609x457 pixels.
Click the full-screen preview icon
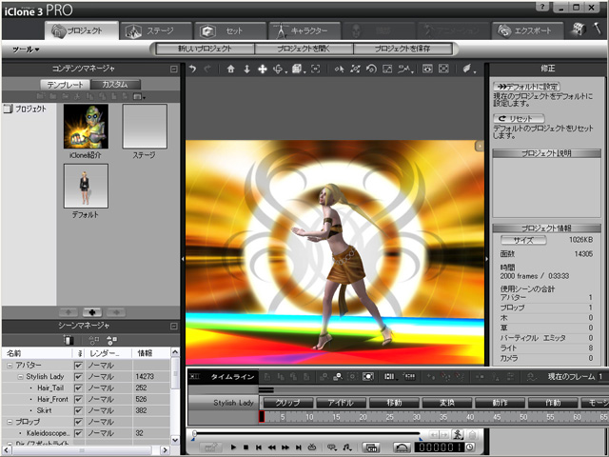(443, 70)
